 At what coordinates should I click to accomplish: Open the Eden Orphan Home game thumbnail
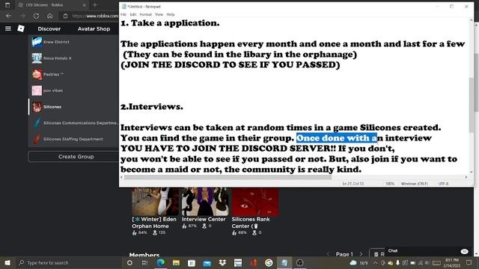tap(155, 202)
